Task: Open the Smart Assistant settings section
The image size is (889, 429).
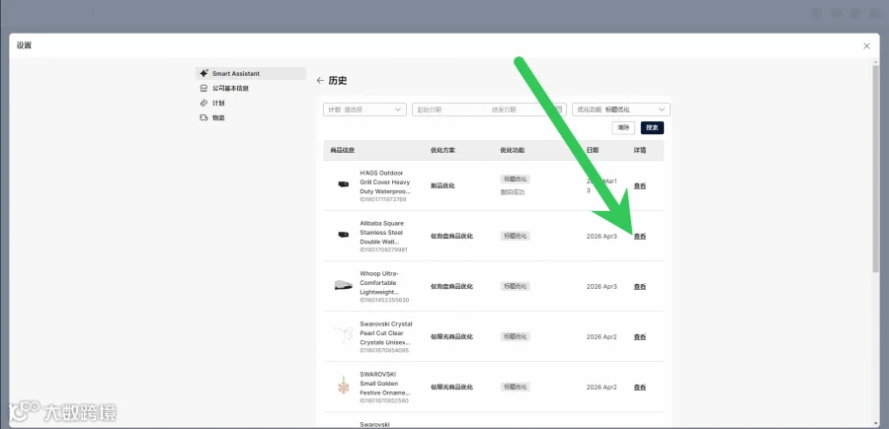Action: 251,74
